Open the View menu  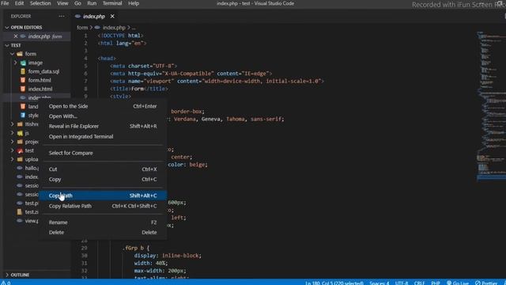[x=62, y=3]
